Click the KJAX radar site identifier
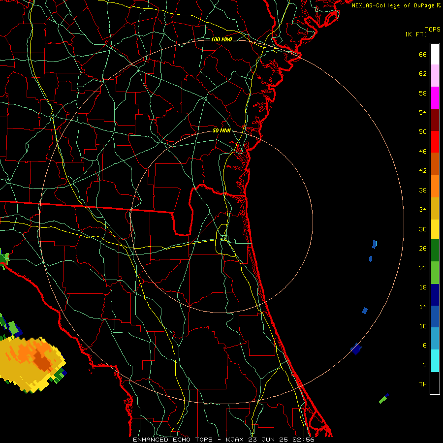443x443 pixels. pyautogui.click(x=236, y=440)
